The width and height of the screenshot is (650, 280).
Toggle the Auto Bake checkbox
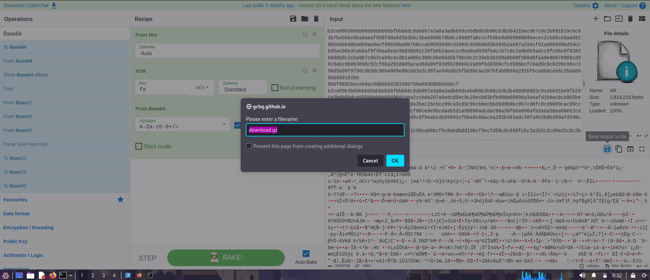click(306, 254)
